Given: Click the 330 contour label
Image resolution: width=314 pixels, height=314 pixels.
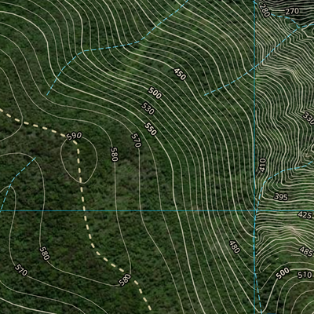Looking at the screenshot, I should (x=309, y=119).
